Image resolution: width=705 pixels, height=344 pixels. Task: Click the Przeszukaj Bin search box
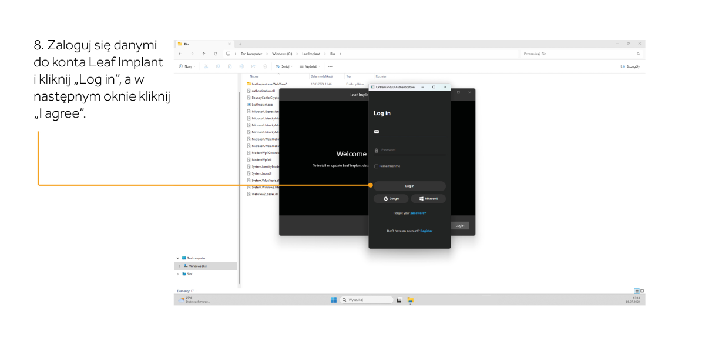(x=582, y=54)
